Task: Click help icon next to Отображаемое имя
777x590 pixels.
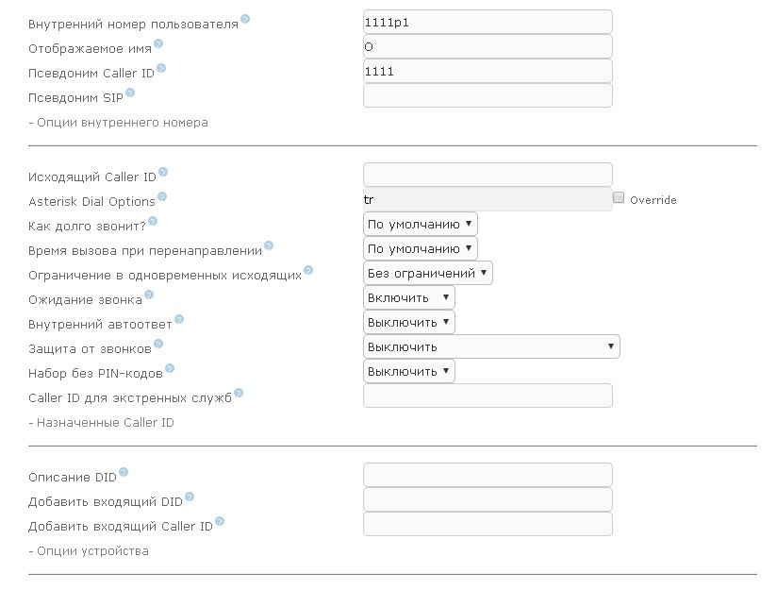Action: (x=158, y=43)
